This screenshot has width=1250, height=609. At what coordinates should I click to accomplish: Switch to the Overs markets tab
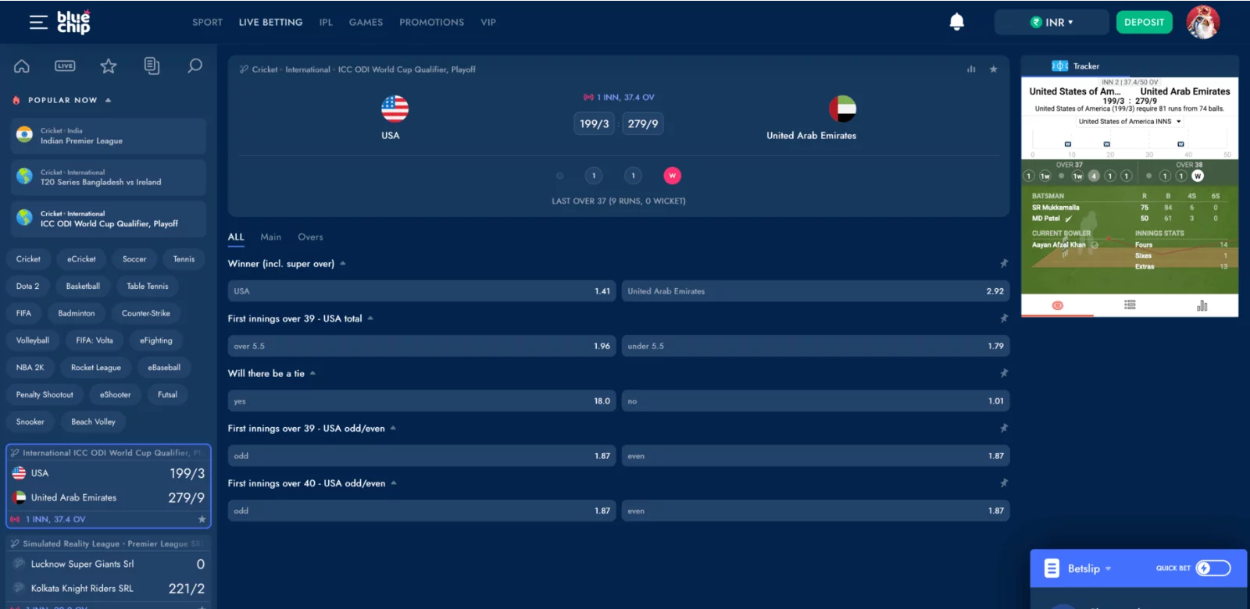[x=310, y=237]
